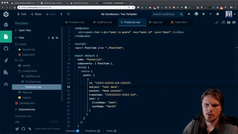This screenshot has width=238, height=134.
Task: Collapse the src folder
Action: pos(21,60)
